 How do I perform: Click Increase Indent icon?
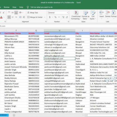click(x=24, y=17)
